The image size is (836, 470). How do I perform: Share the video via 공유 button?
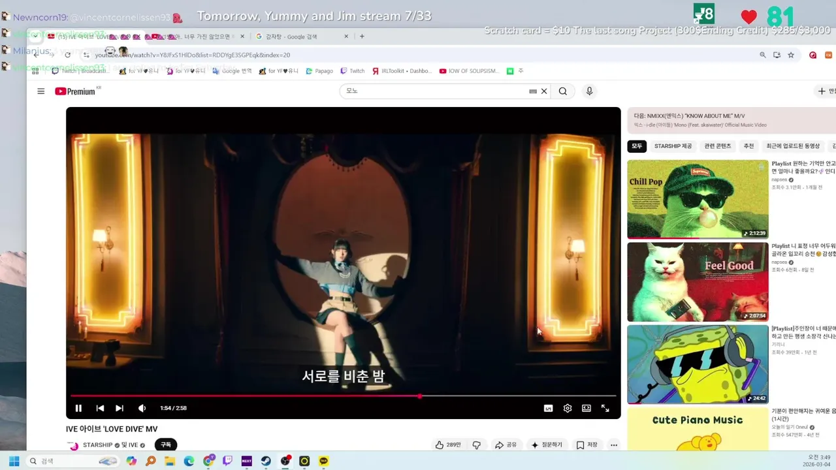tap(506, 445)
